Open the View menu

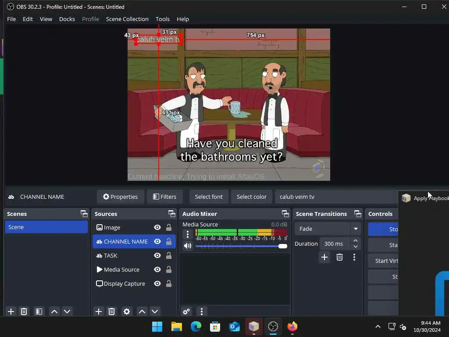tap(46, 19)
